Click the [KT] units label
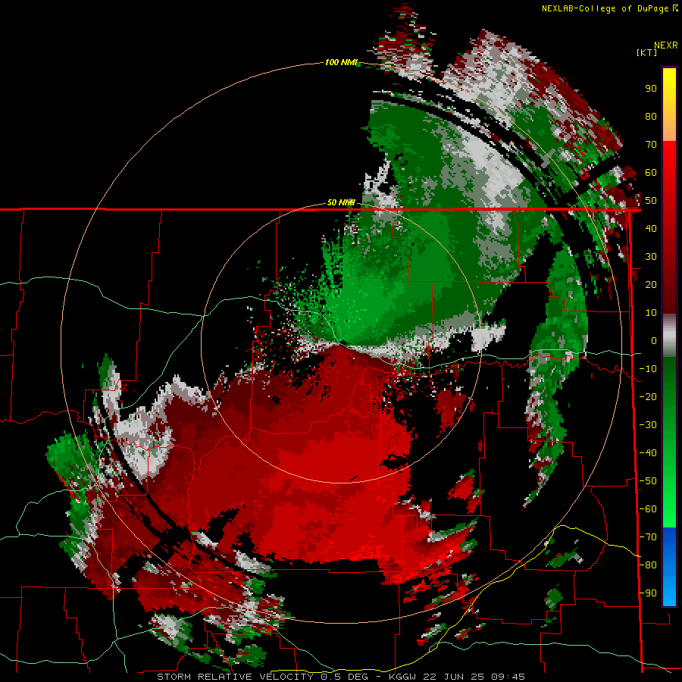This screenshot has height=682, width=682. coord(646,52)
